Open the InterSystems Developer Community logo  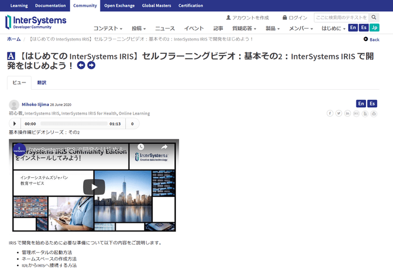point(36,22)
